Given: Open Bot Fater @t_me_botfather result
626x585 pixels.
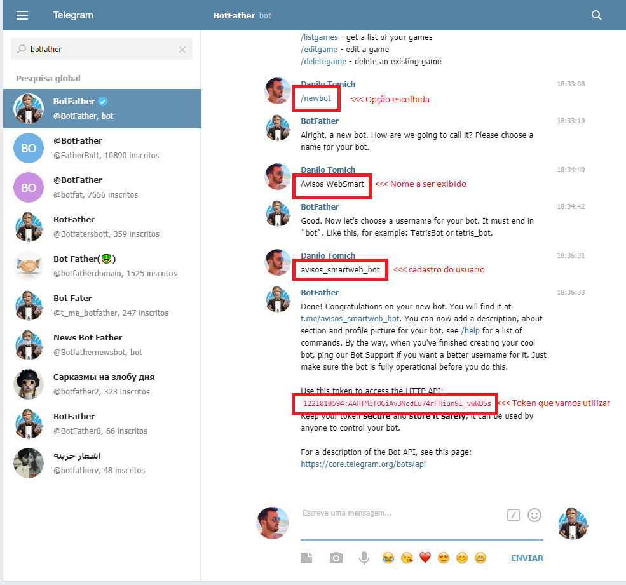Looking at the screenshot, I should coord(102,306).
